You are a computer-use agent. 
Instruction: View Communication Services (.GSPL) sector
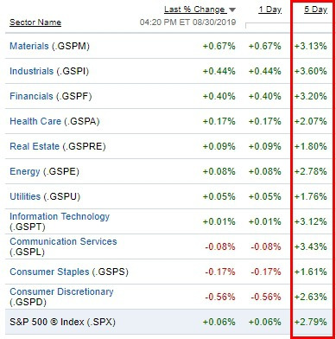pos(63,246)
